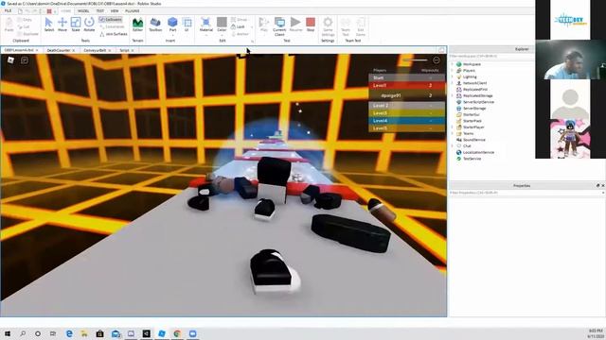The image size is (606, 340).
Task: Select ServerStorage in Explorer
Action: pos(474,109)
